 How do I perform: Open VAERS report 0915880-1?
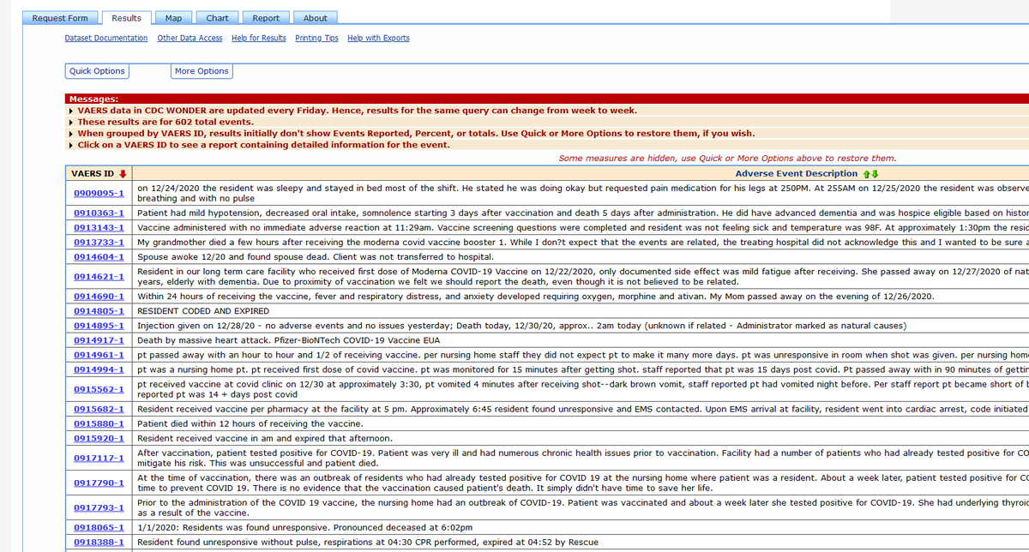coord(99,423)
